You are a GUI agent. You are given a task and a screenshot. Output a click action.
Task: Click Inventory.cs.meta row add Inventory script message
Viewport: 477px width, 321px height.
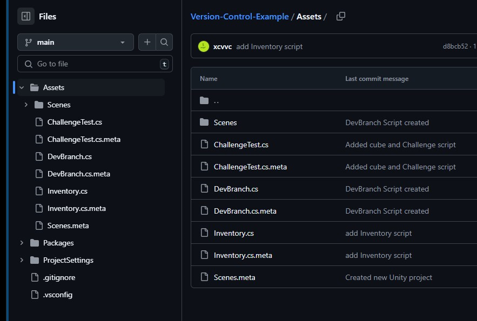379,255
